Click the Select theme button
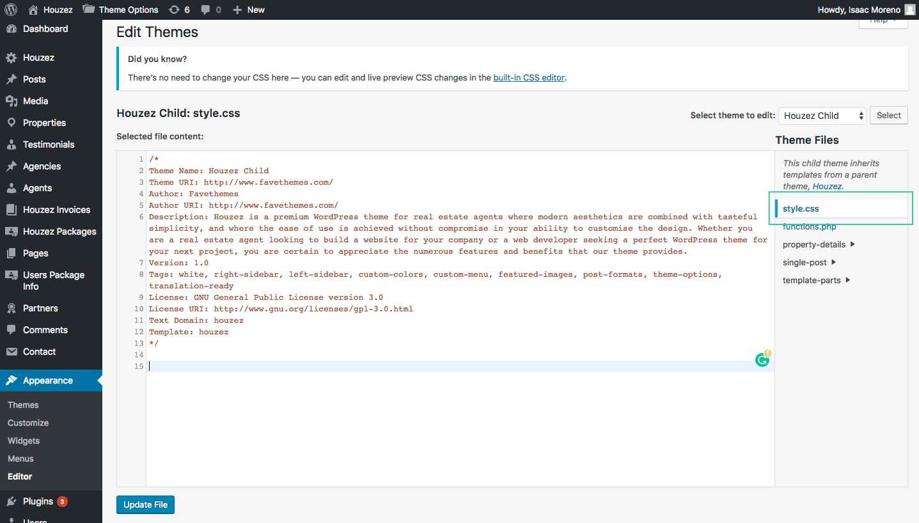Screen dimensions: 919x523 tap(888, 116)
